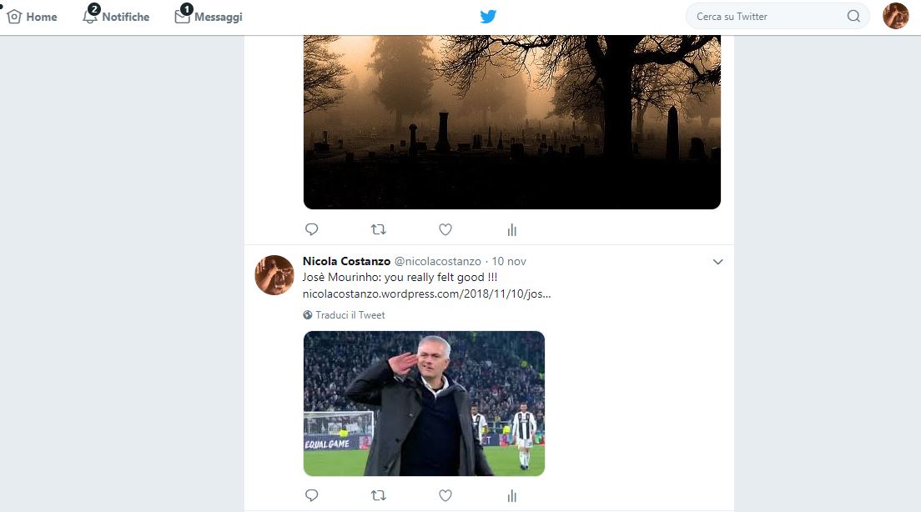Expand the Mourinho tweet options chevron
This screenshot has height=512, width=921.
tap(717, 262)
